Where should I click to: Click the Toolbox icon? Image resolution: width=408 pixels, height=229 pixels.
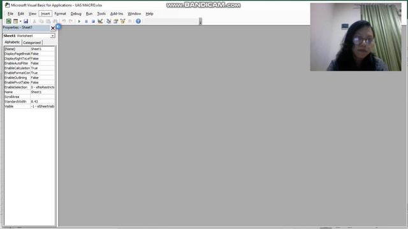130,21
